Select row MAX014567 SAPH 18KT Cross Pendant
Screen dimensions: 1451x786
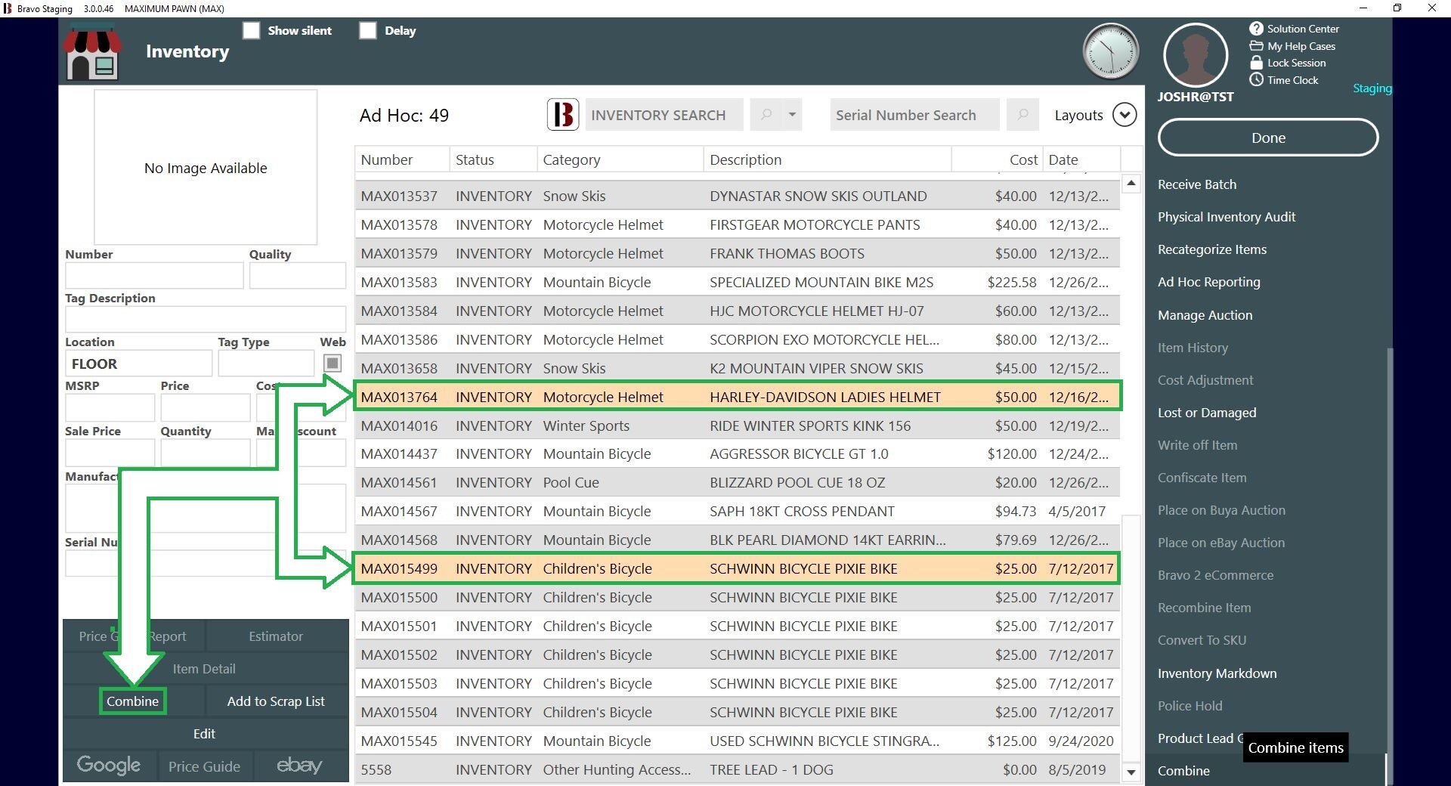point(738,511)
